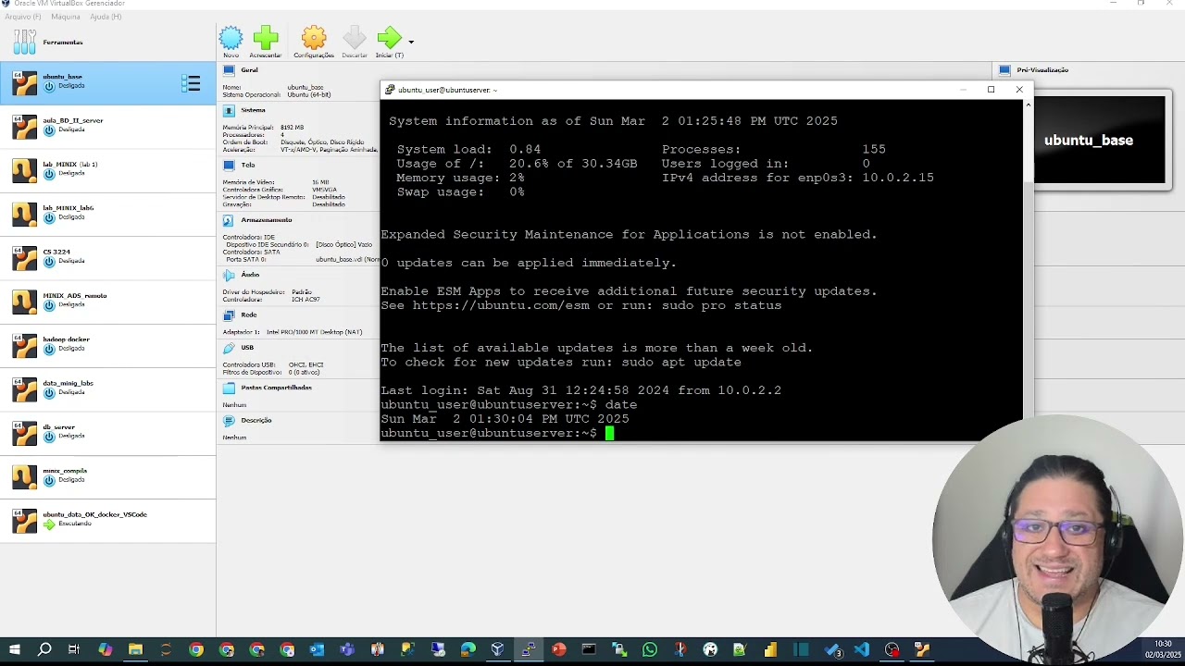This screenshot has height=666, width=1185.
Task: Click the Descrição section header
Action: (x=256, y=420)
